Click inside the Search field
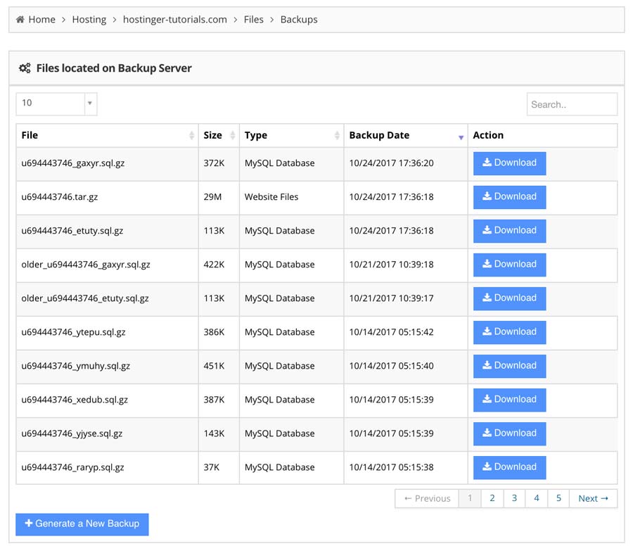Screen dimensions: 633x551 (572, 103)
